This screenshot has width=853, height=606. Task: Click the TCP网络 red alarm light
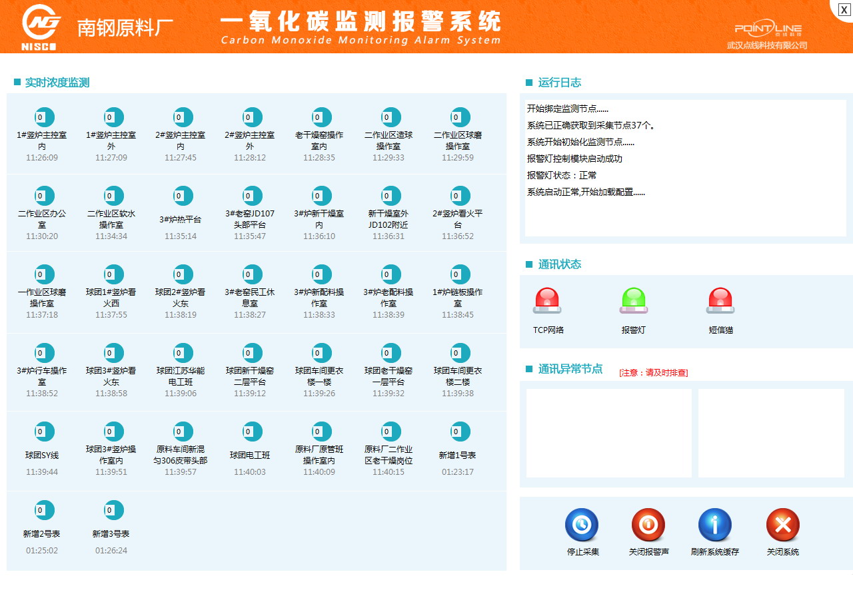coord(547,300)
